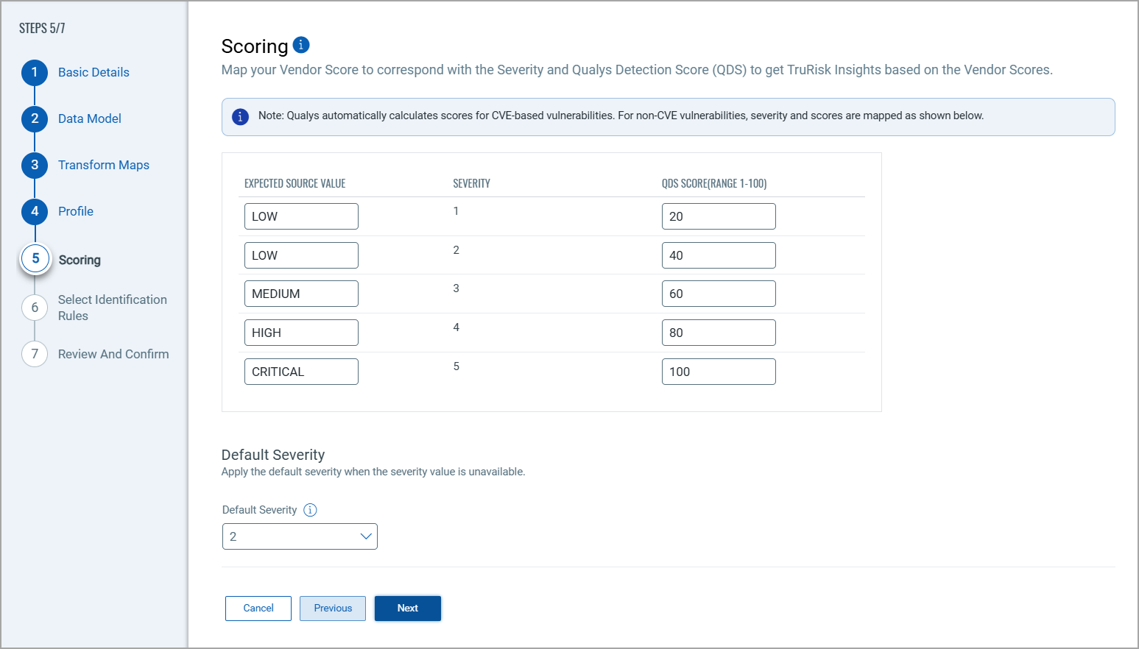Click step 6 circle in the wizard

click(35, 308)
